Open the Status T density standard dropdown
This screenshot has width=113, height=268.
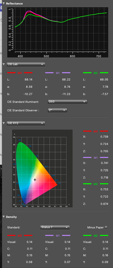pos(55,227)
